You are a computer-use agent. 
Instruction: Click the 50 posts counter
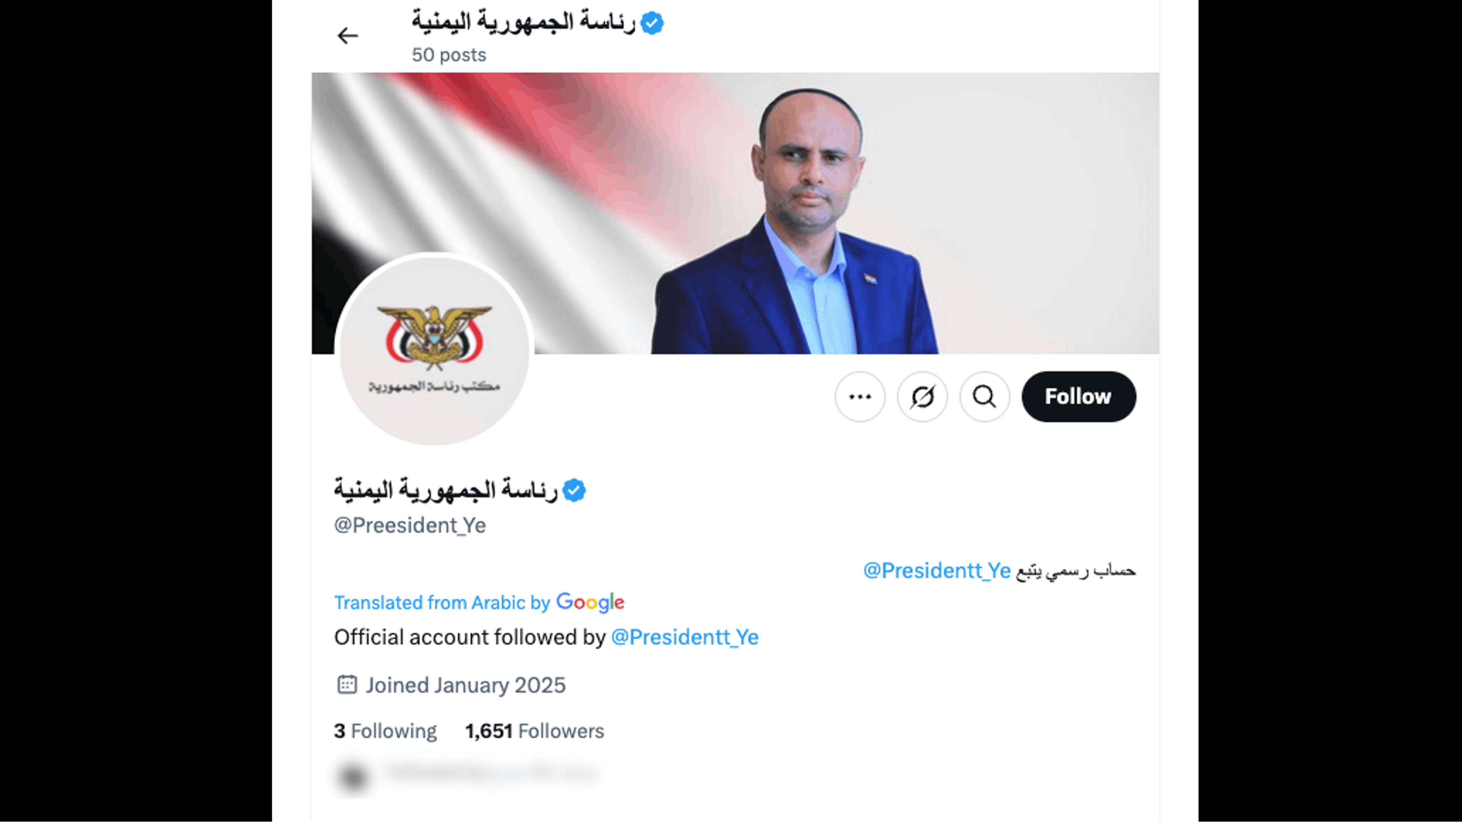[449, 55]
